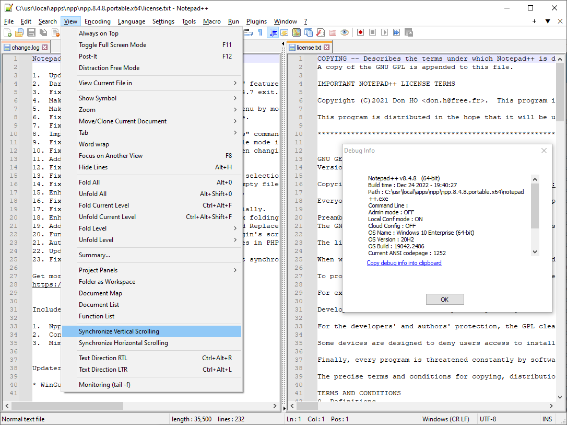This screenshot has height=425, width=567.
Task: Click the Document List toolbar icon
Action: 309,32
